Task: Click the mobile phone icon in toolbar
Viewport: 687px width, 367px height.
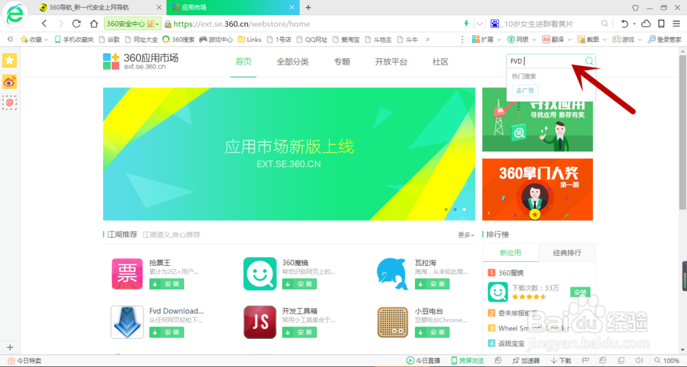Action: (x=662, y=23)
